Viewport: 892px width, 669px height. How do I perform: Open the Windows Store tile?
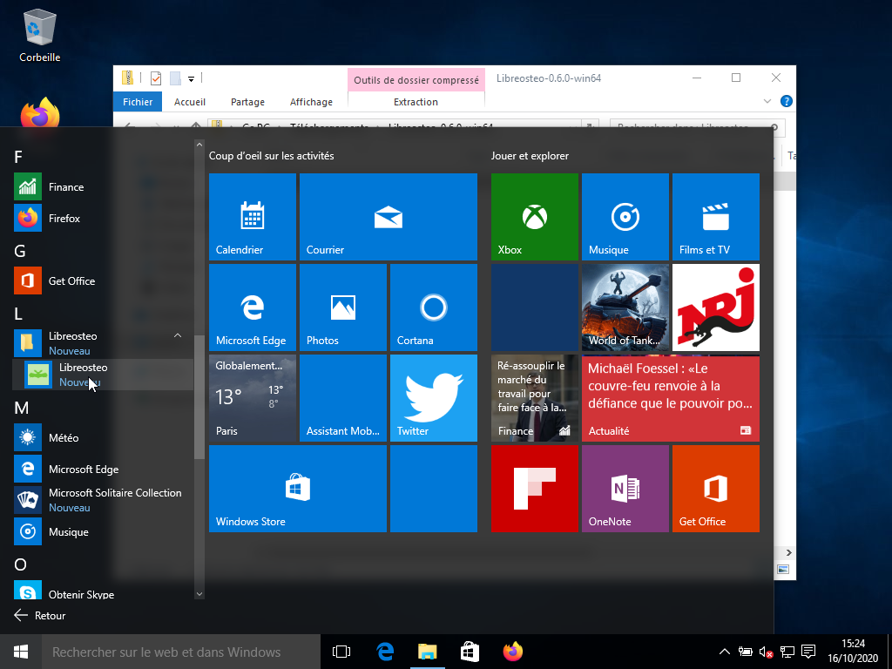click(298, 488)
